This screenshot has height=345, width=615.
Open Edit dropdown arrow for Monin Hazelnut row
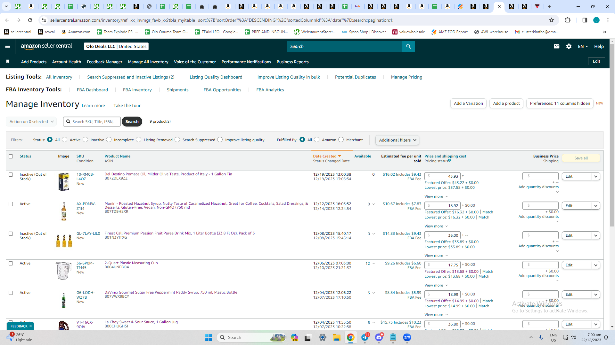[x=596, y=206]
